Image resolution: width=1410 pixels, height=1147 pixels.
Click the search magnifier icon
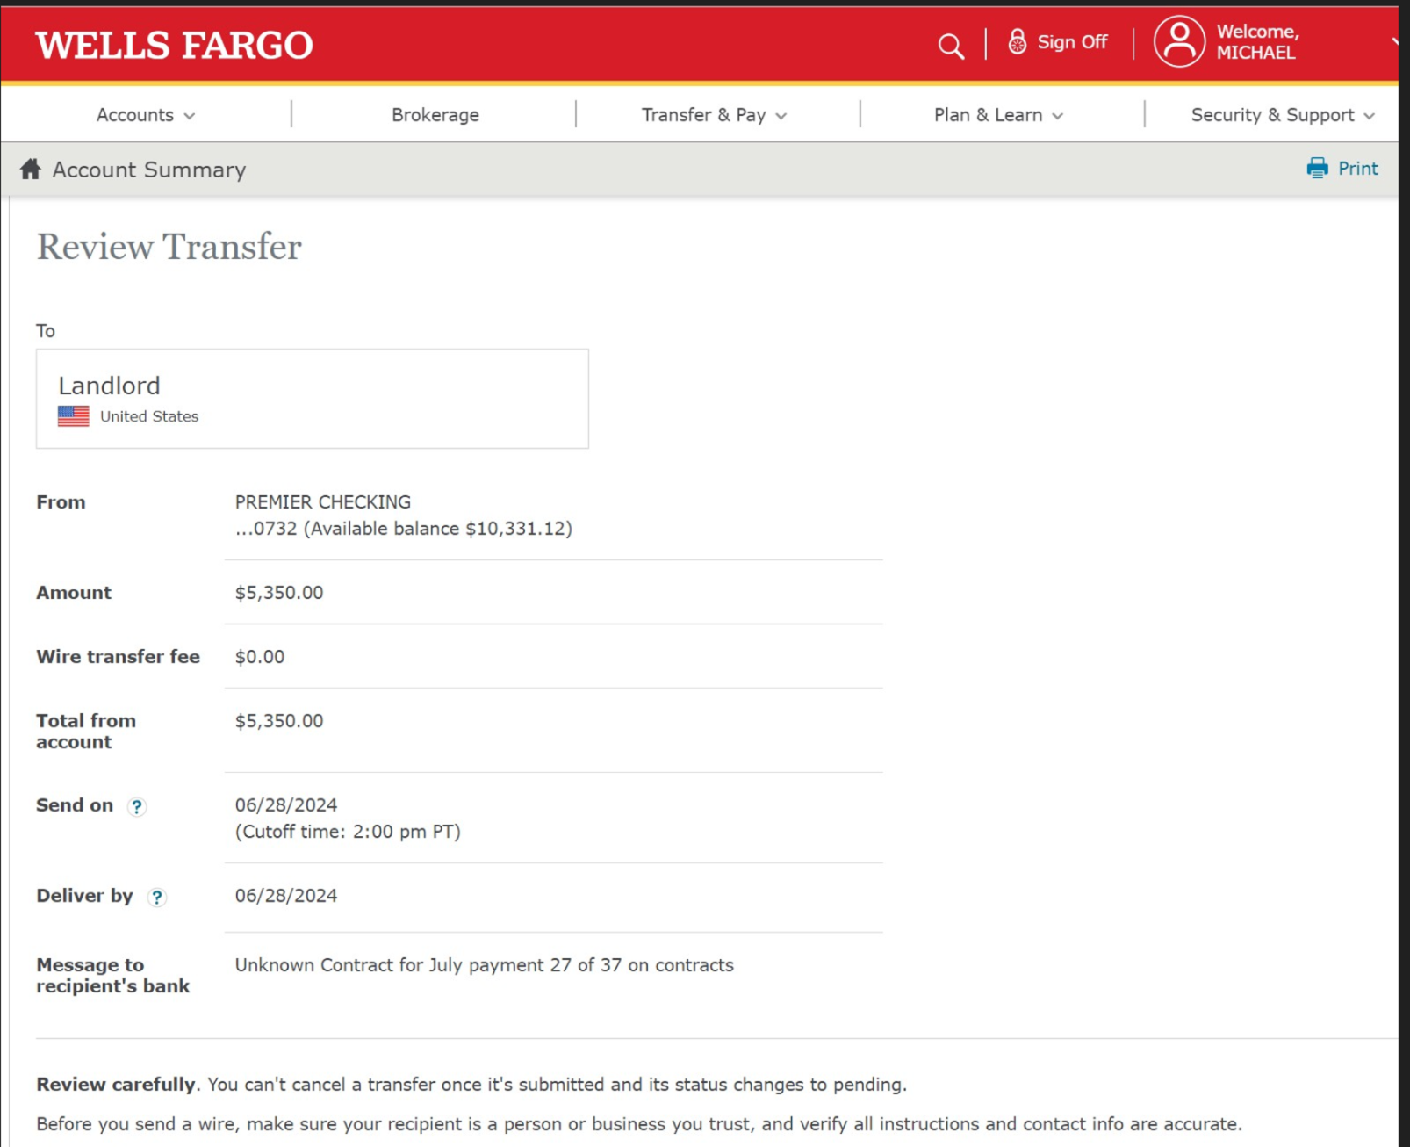pos(951,46)
